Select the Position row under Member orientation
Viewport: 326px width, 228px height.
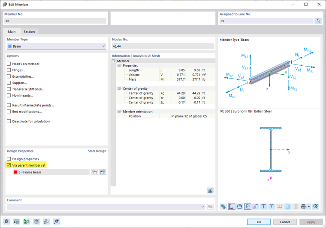pyautogui.click(x=166, y=116)
